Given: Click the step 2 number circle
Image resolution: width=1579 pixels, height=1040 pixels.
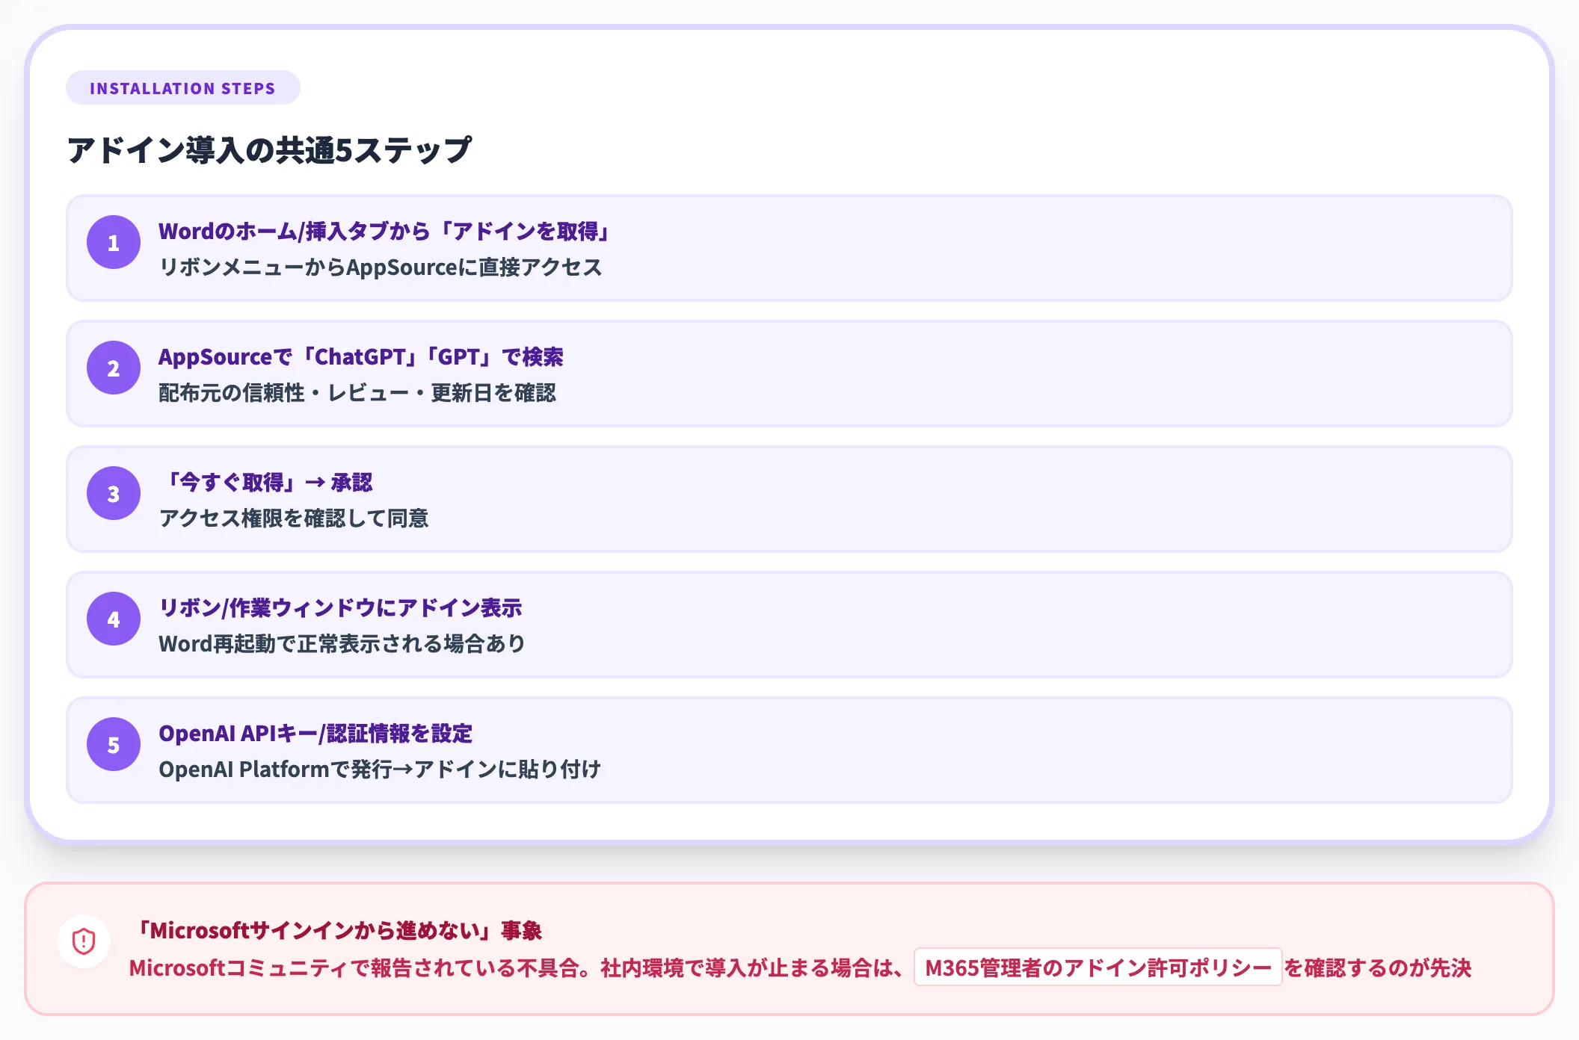Looking at the screenshot, I should [114, 368].
